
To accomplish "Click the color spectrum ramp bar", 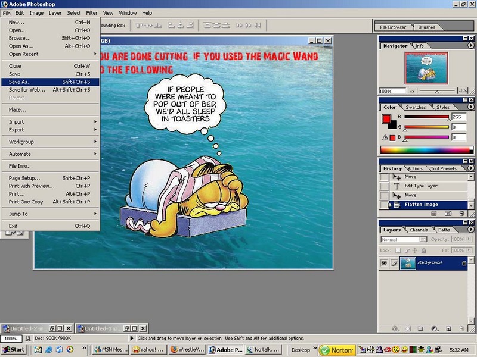I will [x=426, y=150].
